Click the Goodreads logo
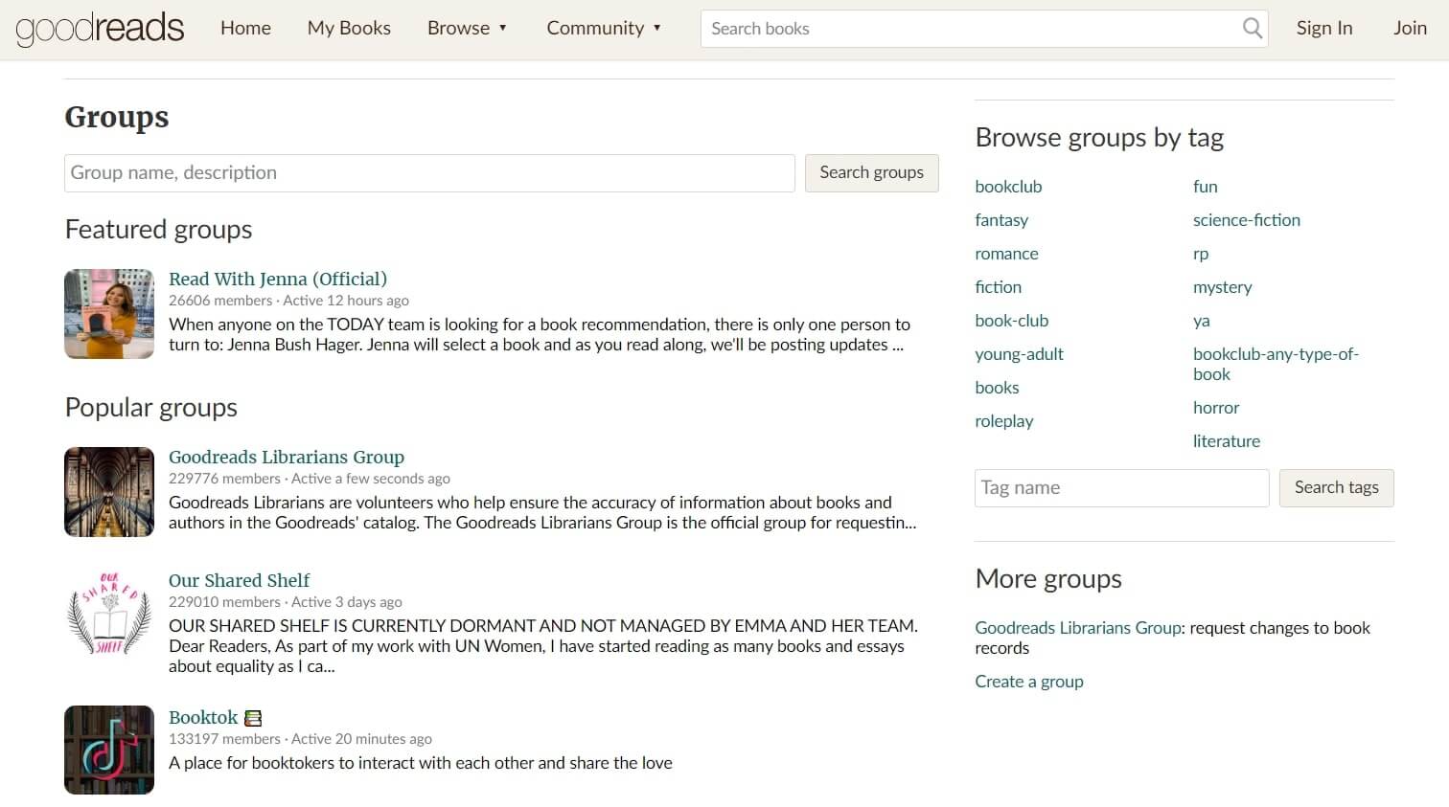This screenshot has width=1449, height=807. click(x=100, y=29)
